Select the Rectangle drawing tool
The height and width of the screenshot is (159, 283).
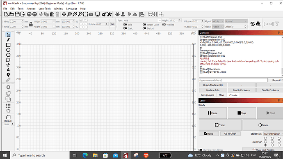pos(8,45)
